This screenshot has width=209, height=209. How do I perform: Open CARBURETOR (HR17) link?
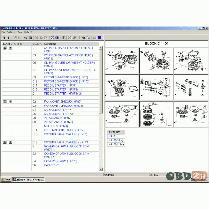58,110
